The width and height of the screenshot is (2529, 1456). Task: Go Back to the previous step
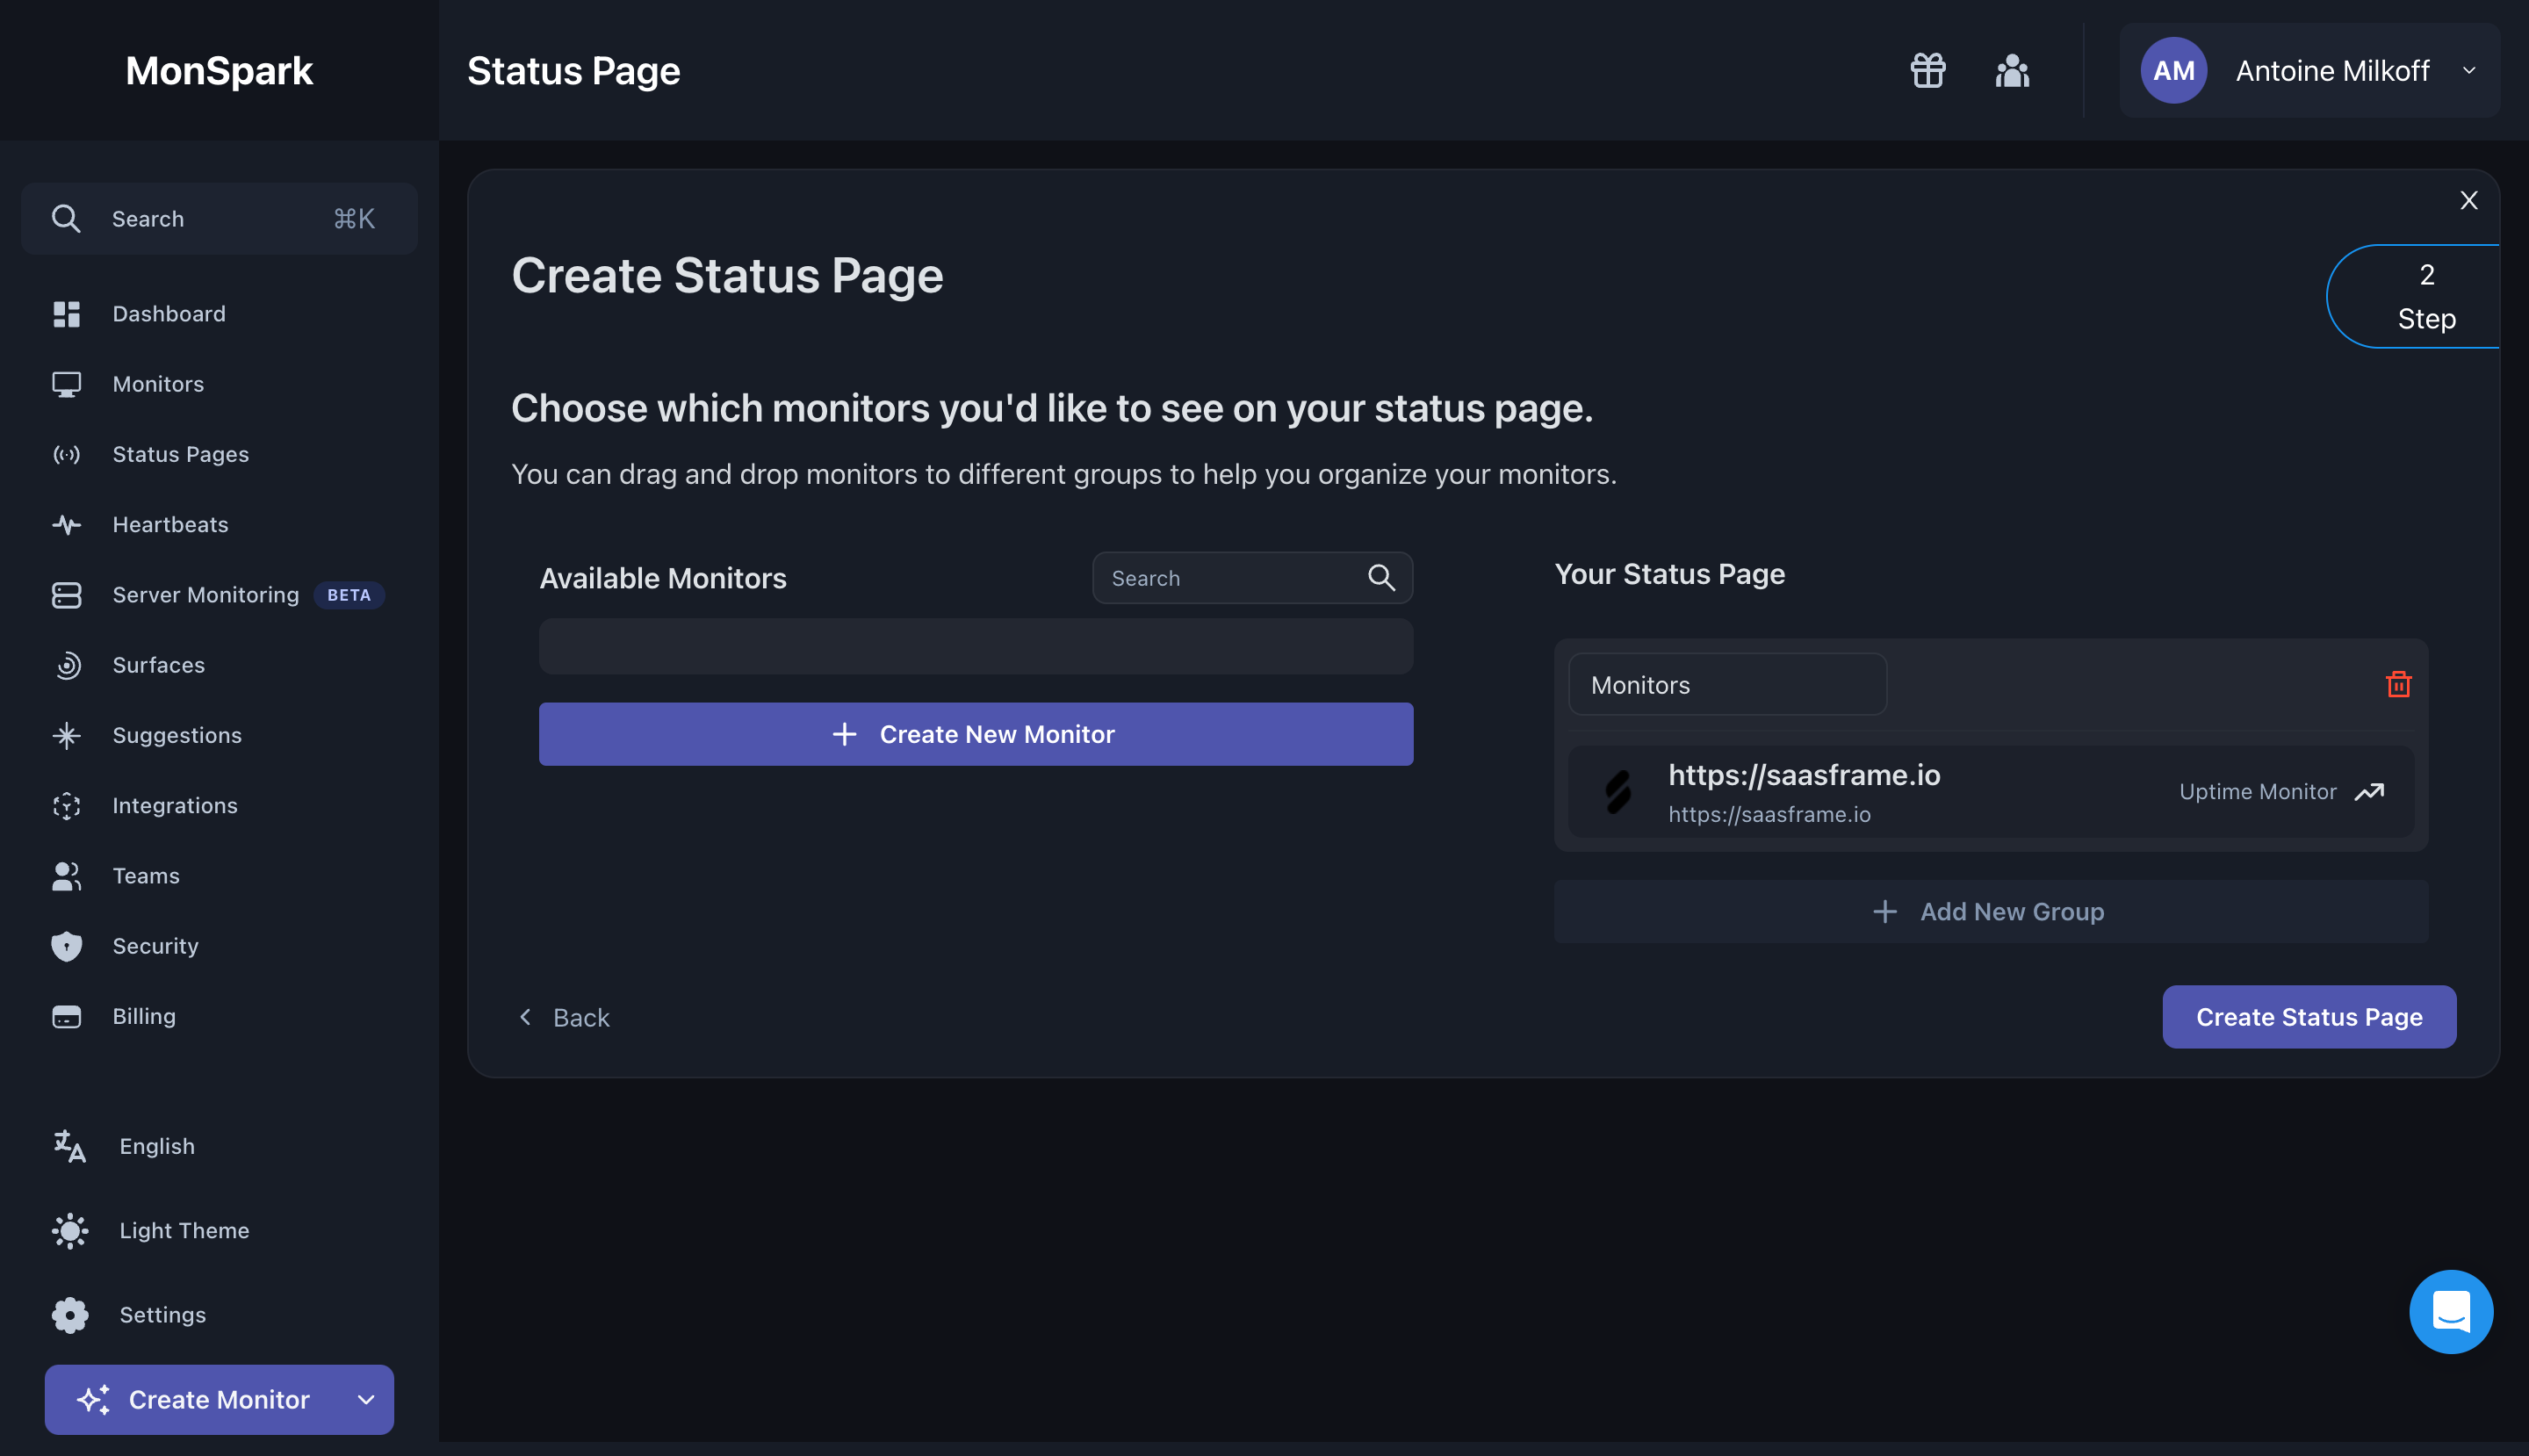tap(564, 1017)
